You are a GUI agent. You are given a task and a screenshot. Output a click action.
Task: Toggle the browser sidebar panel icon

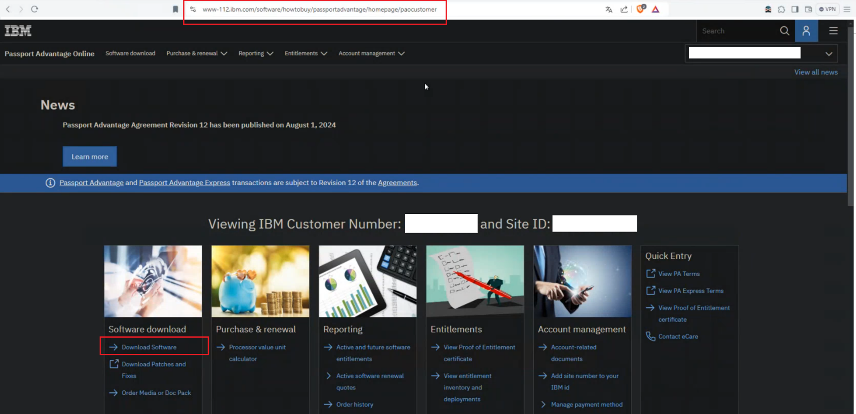(x=795, y=9)
